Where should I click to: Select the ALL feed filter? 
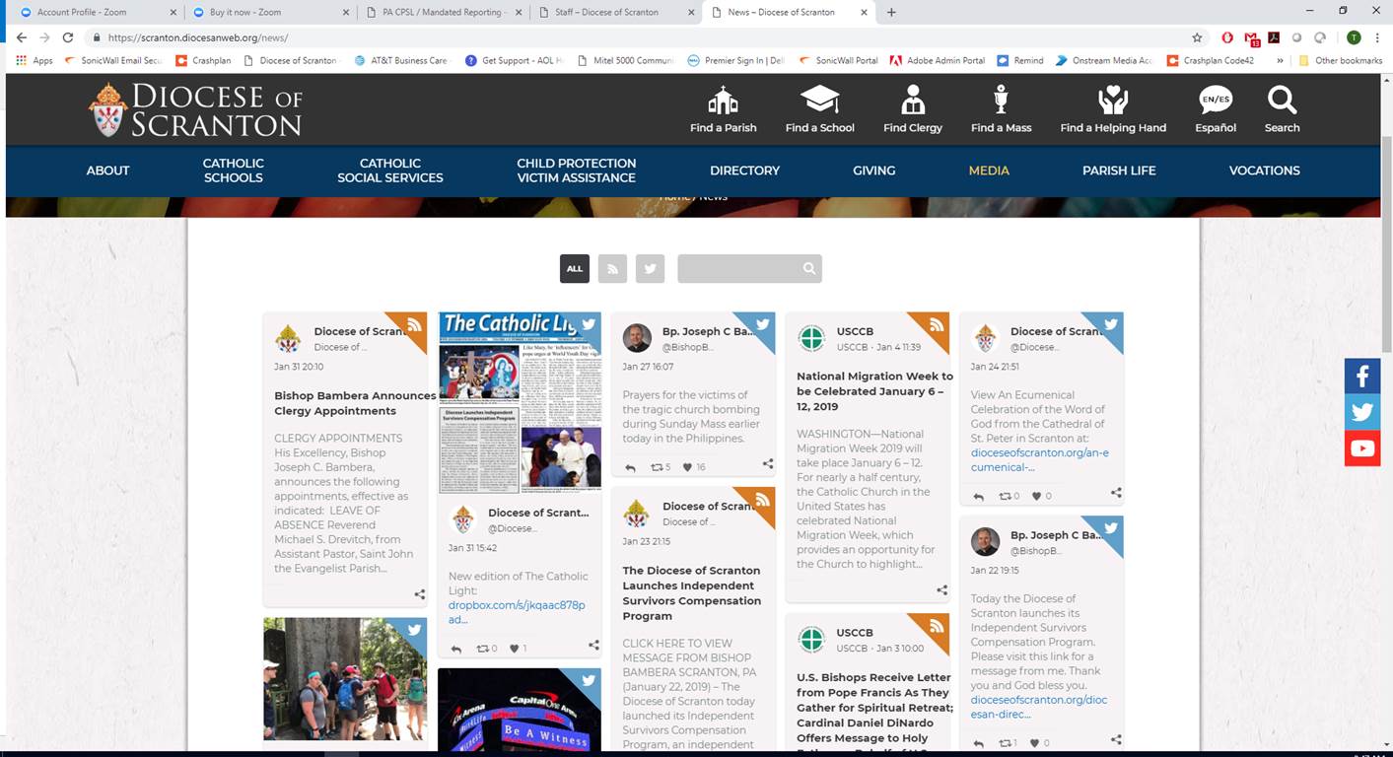[x=575, y=268]
